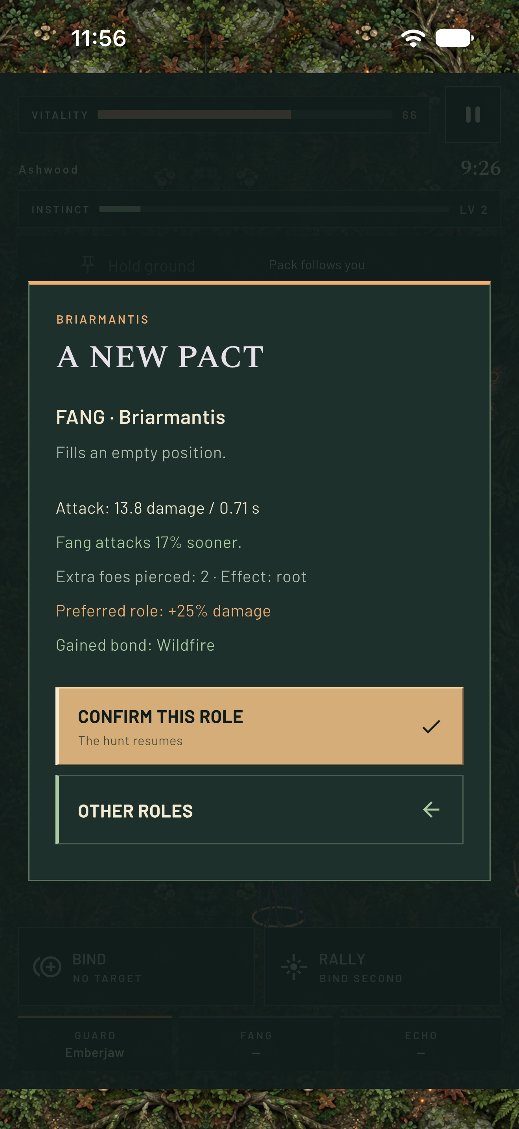
Task: Tap the Bind target crosshair icon
Action: point(48,966)
